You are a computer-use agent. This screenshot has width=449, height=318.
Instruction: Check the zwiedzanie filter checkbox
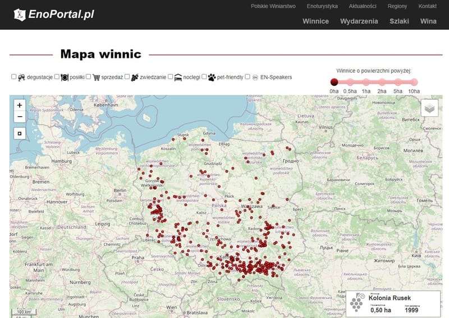click(x=127, y=77)
